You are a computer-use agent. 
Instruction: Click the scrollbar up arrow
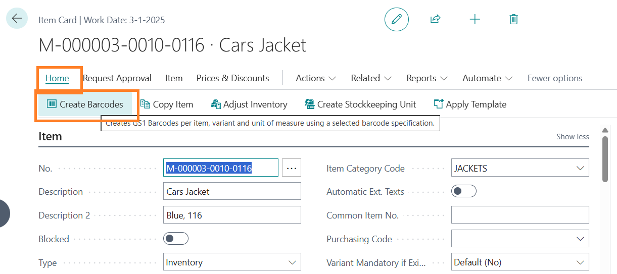(605, 131)
